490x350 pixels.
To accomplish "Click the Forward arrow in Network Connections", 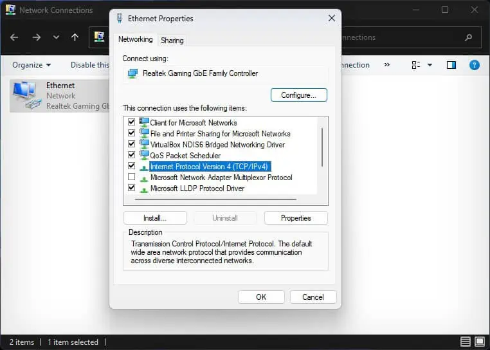I will (37, 37).
